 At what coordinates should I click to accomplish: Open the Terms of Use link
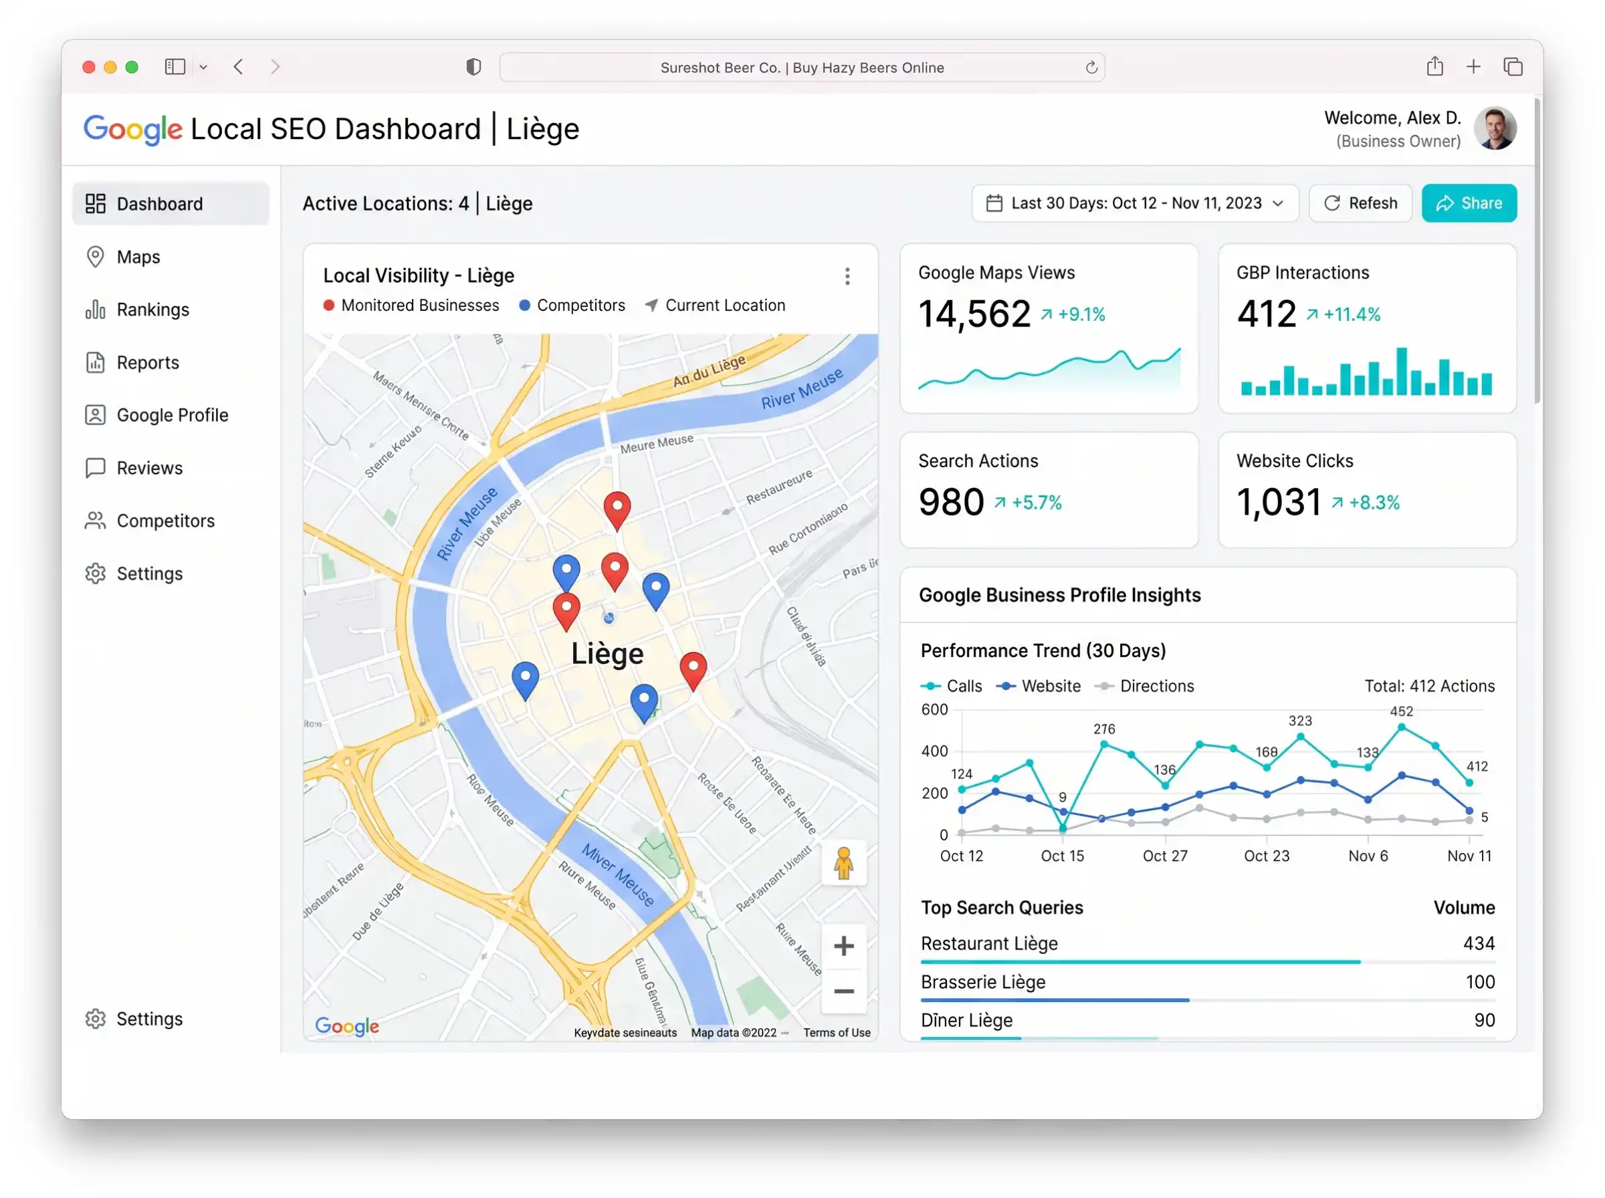click(836, 1033)
